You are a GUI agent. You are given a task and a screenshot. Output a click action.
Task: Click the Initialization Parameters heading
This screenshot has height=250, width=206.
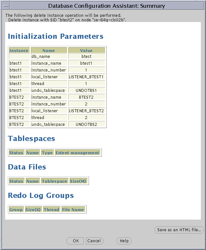tap(55, 36)
